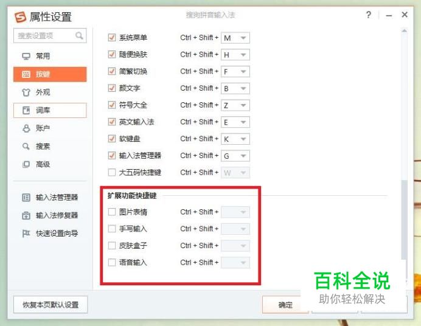421x326 pixels.
Task: Open the 随便换肤 key dropdown showing H
Action: point(235,55)
